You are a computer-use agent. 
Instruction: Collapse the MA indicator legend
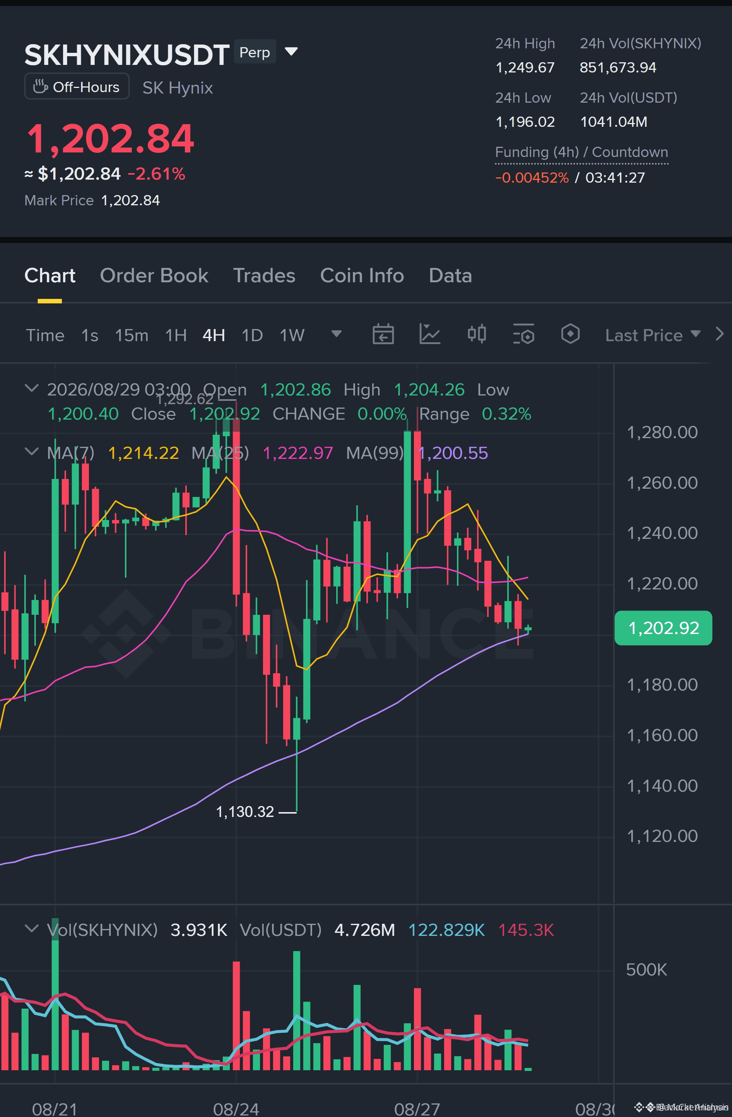(31, 451)
